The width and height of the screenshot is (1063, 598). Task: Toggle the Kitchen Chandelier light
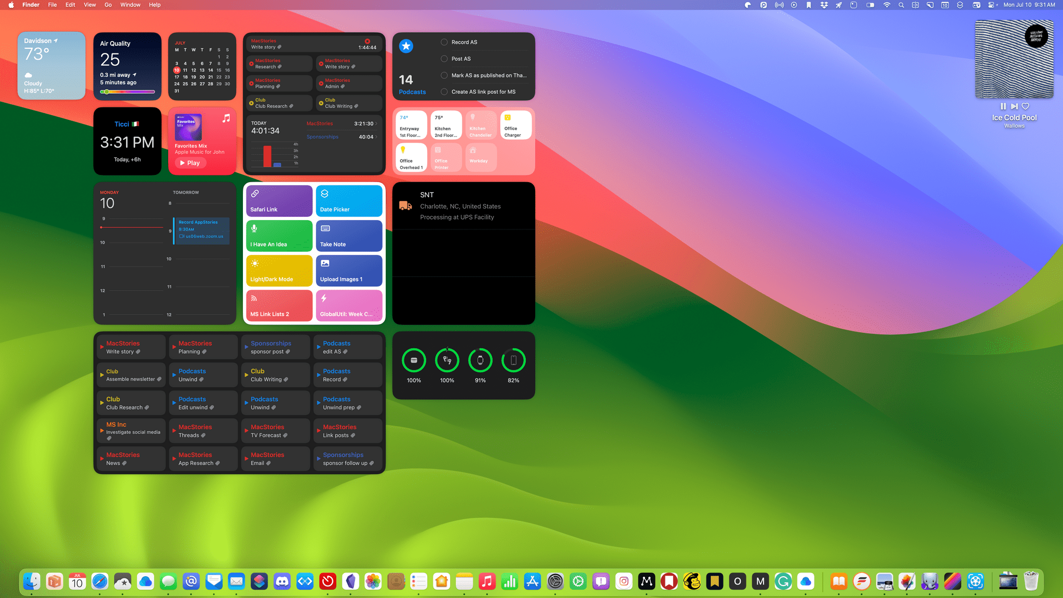click(x=481, y=125)
